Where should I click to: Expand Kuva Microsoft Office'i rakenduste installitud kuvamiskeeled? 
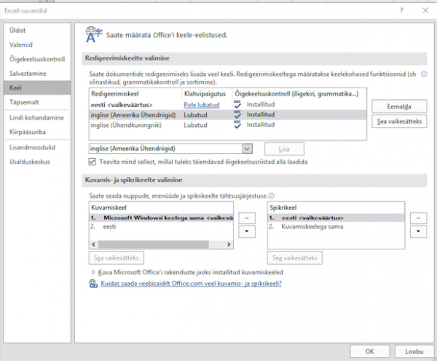click(93, 272)
